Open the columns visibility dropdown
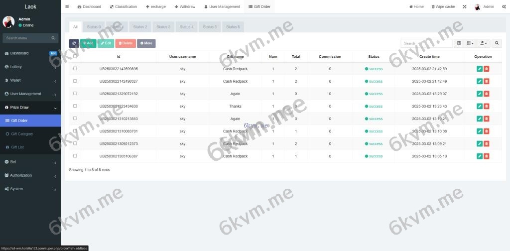 pos(470,43)
